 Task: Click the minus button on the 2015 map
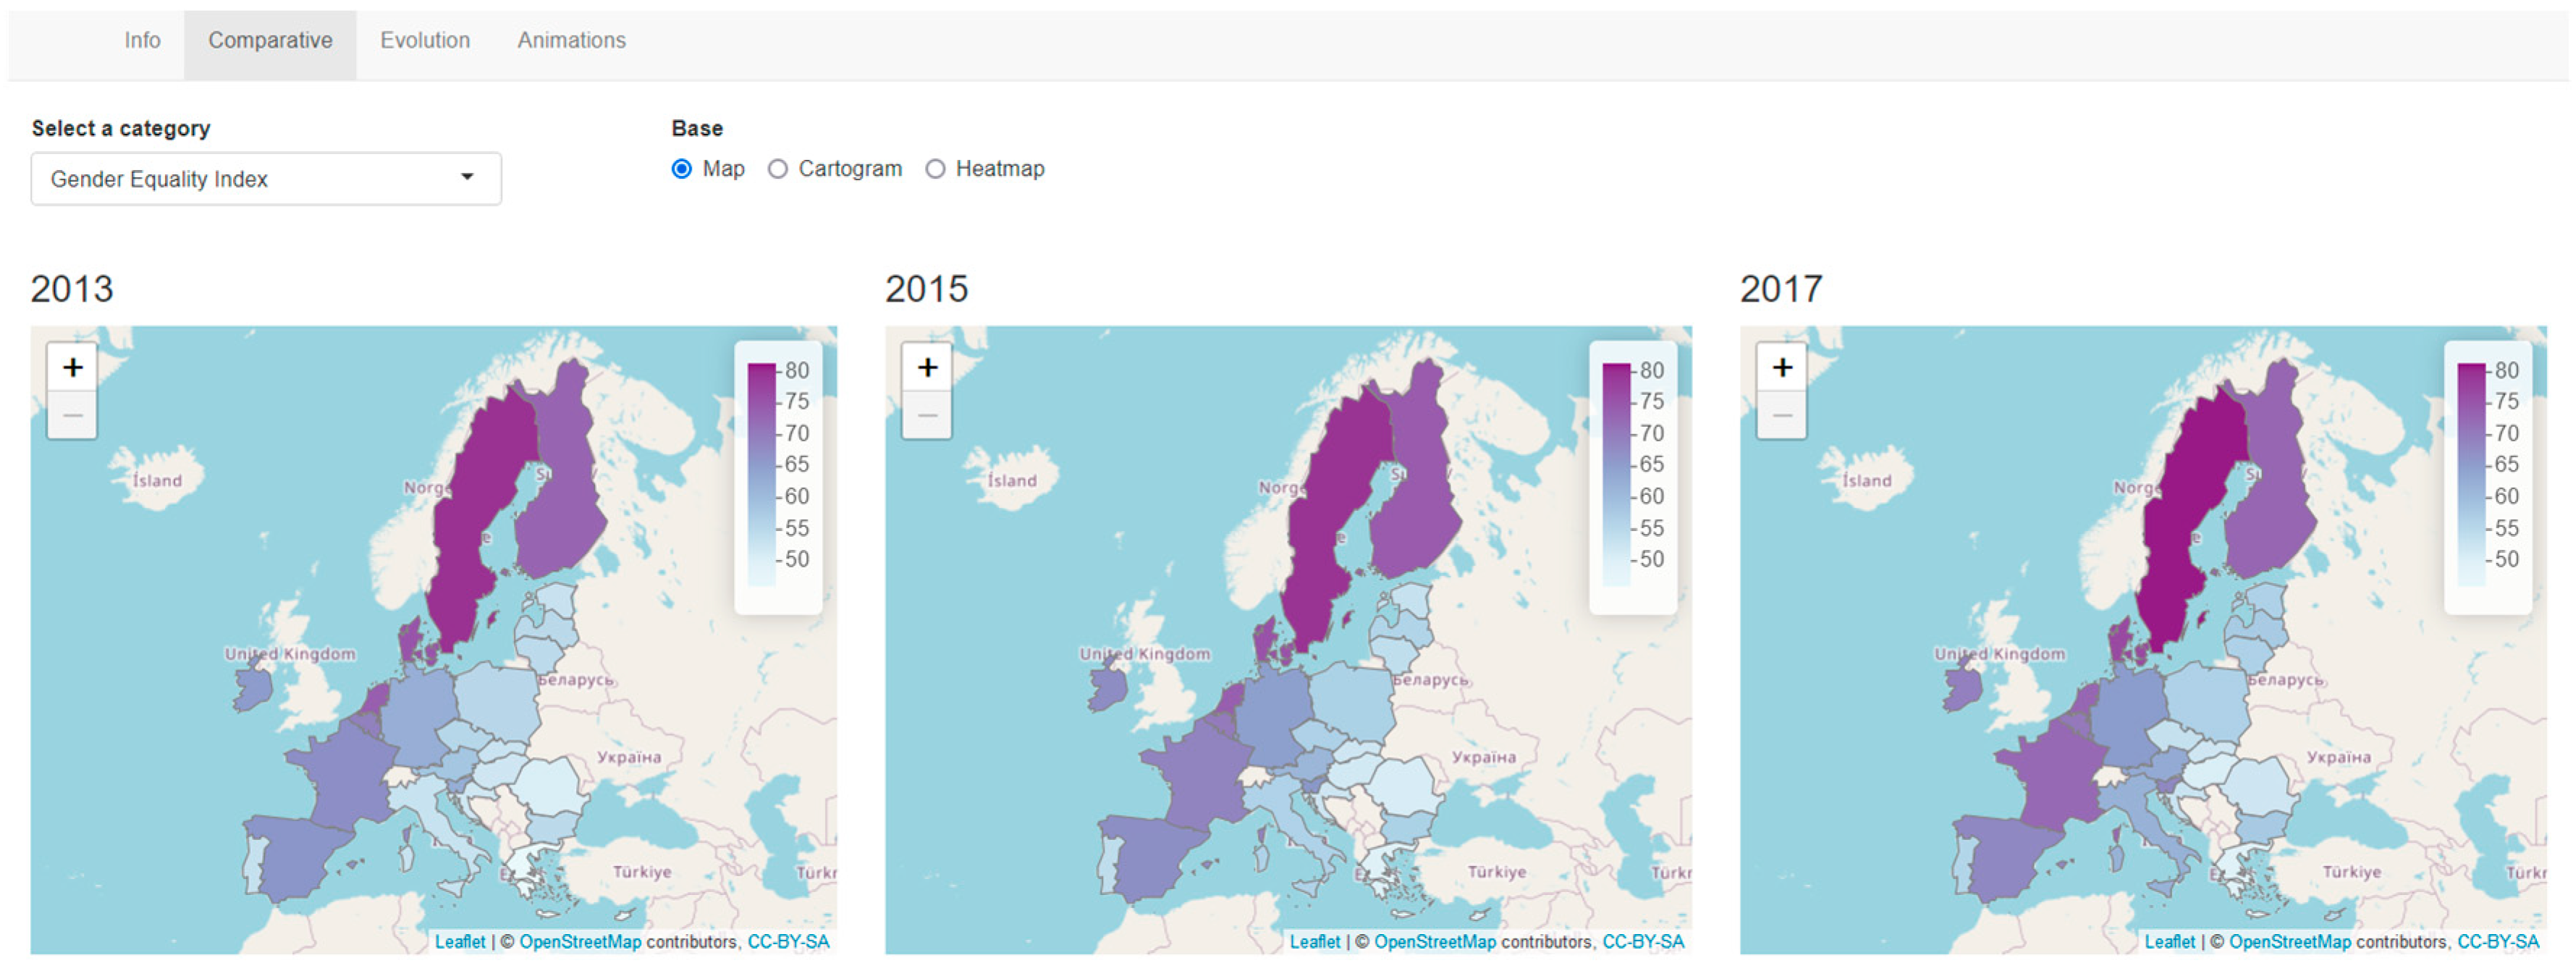(x=927, y=415)
